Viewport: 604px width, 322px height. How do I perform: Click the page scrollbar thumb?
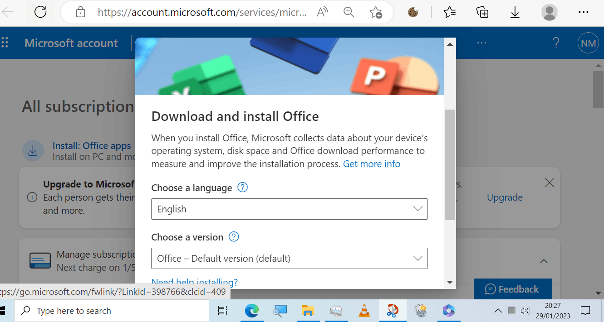(x=599, y=90)
